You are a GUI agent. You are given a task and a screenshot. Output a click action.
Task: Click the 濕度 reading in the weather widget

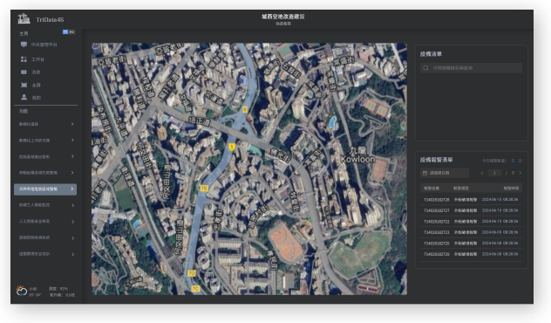pos(58,289)
